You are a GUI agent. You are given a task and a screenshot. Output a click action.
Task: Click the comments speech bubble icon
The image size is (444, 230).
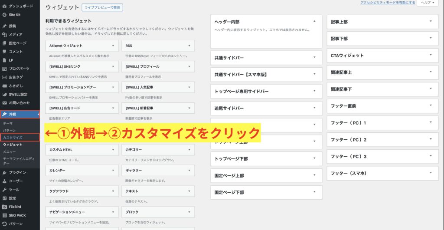click(4, 51)
